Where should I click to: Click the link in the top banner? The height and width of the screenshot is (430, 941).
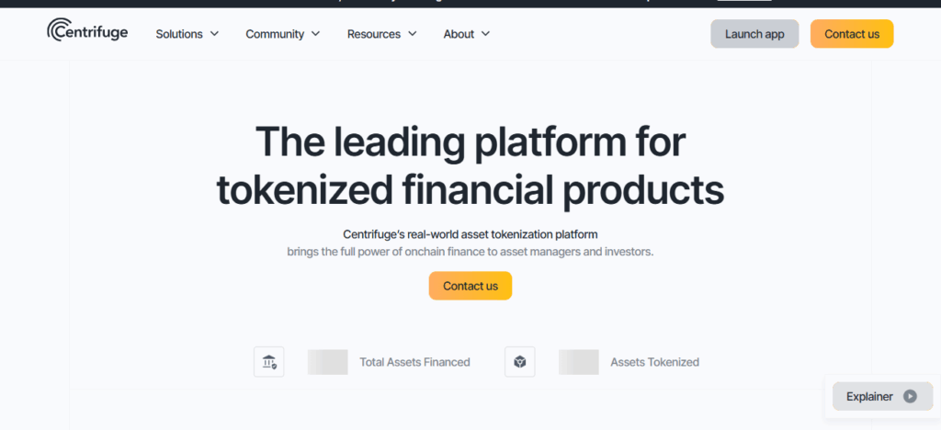tap(744, 2)
